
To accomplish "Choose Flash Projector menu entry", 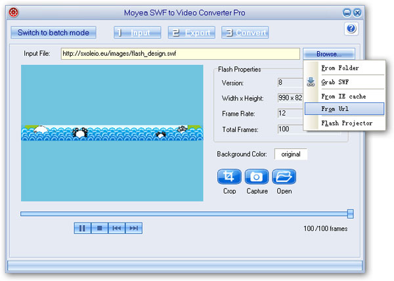I will [x=345, y=123].
